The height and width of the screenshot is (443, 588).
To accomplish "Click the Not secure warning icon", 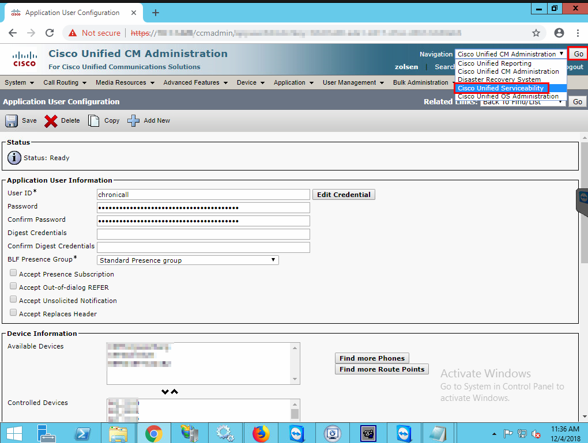I will pyautogui.click(x=73, y=33).
